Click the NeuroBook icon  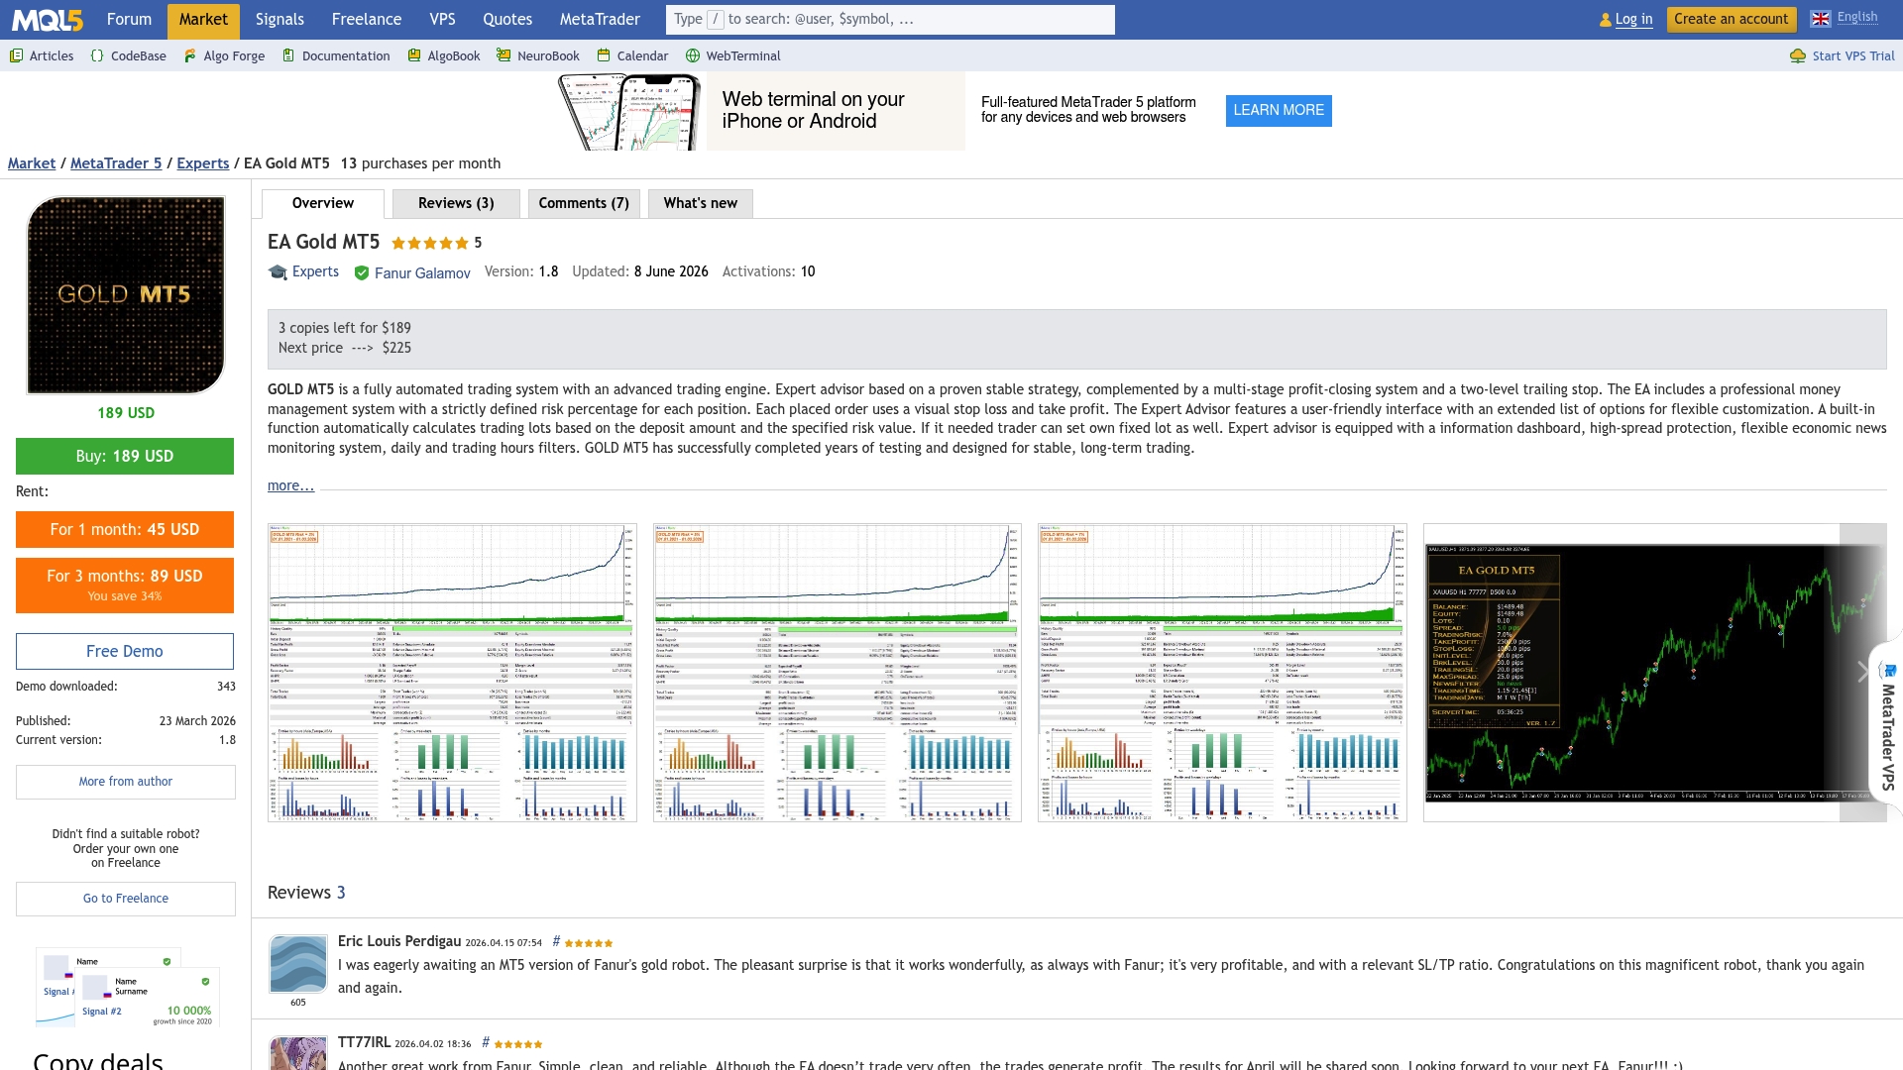pos(504,56)
